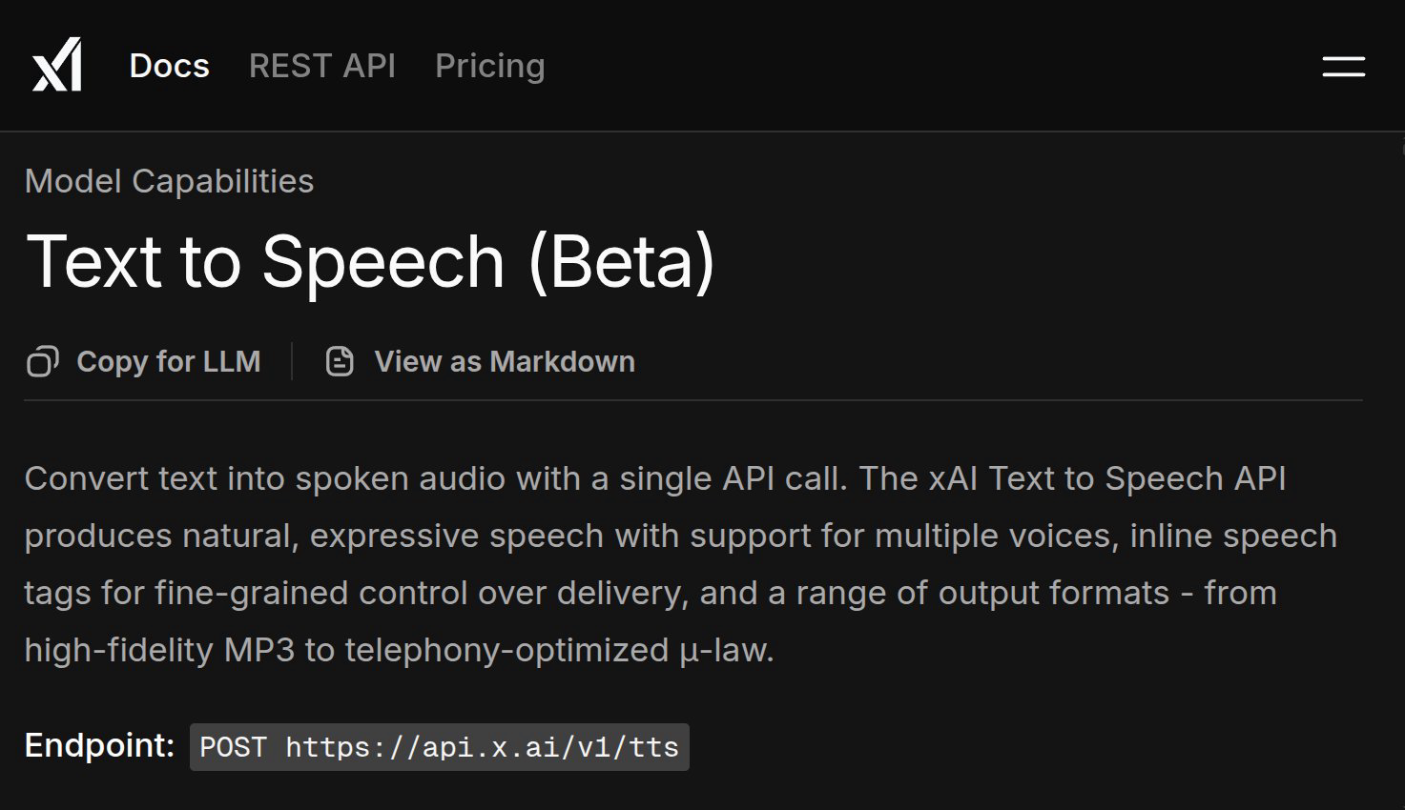Click the copy icon beside Copy for LLM
The image size is (1405, 810).
(42, 362)
